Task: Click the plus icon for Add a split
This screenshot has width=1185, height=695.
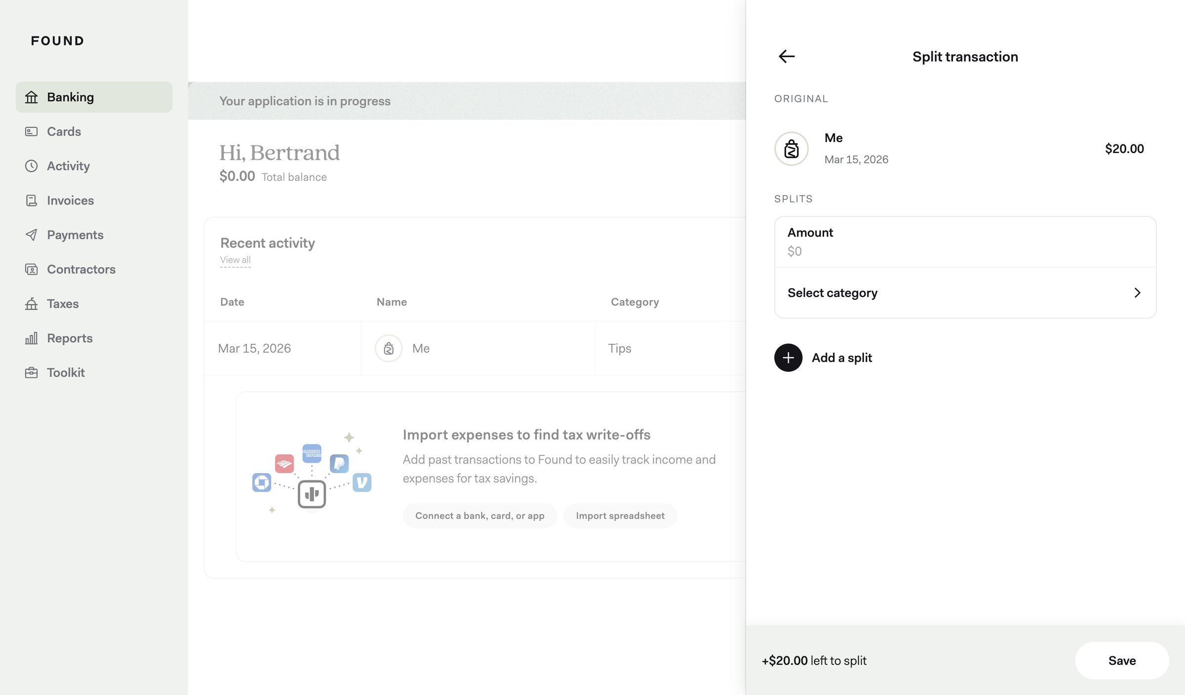Action: coord(788,358)
